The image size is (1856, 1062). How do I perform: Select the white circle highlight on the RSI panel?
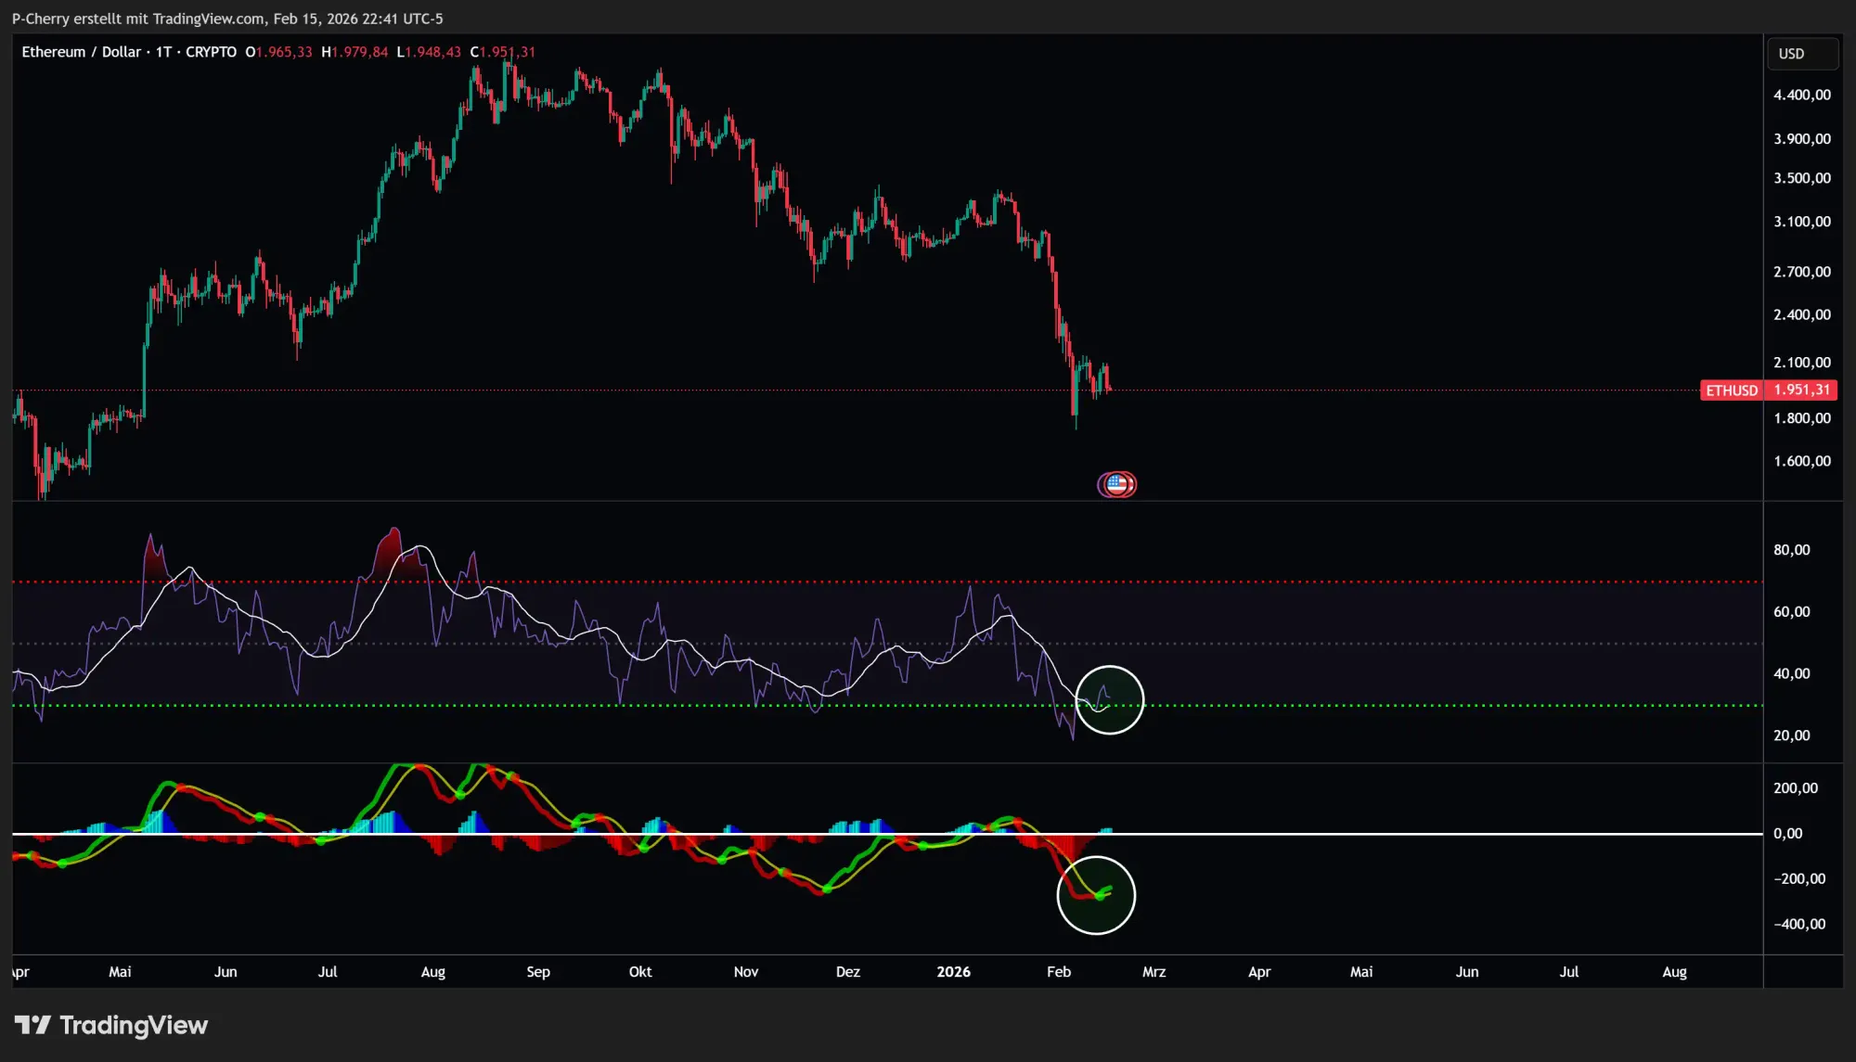pos(1110,699)
